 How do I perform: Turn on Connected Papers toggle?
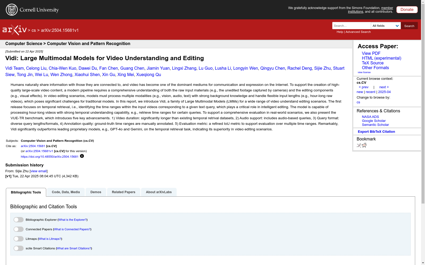click(19, 229)
